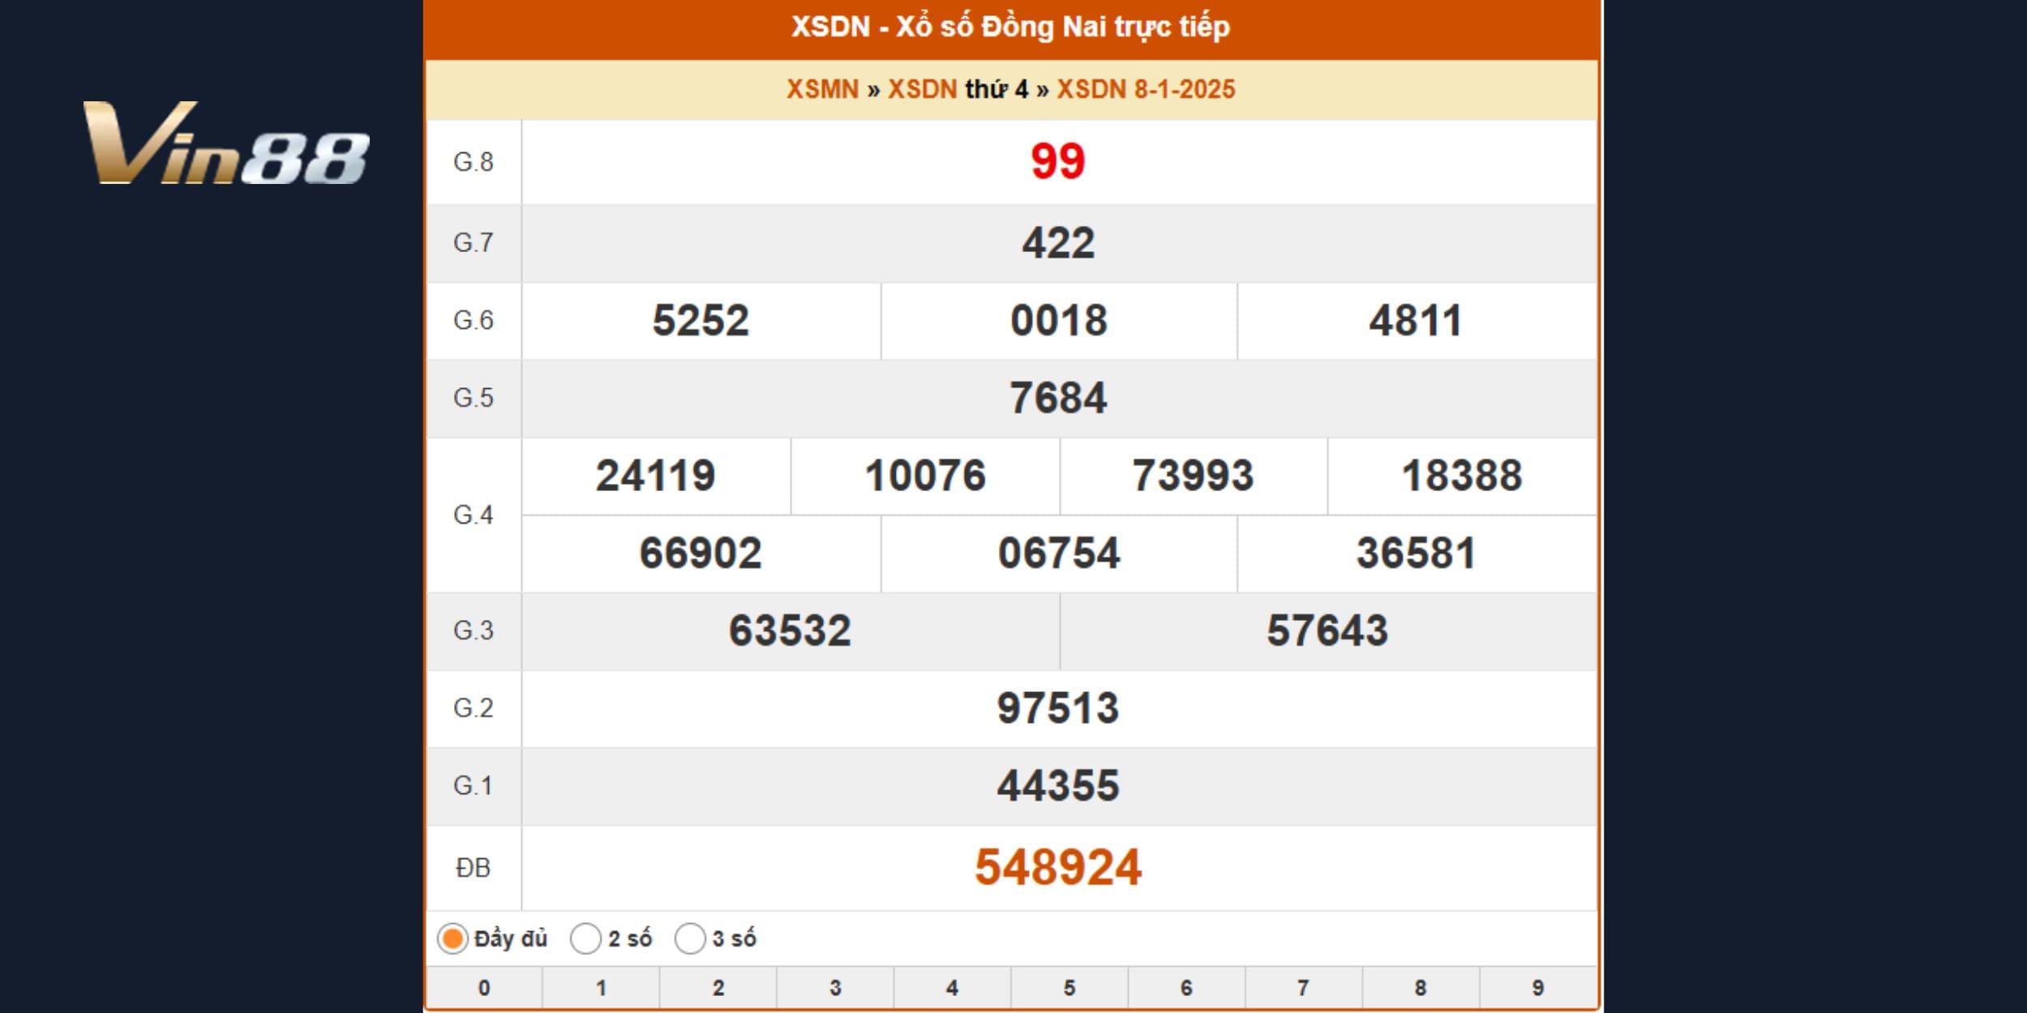Screen dimensions: 2027x1013
Task: Filter results by digit 7
Action: tap(1303, 988)
